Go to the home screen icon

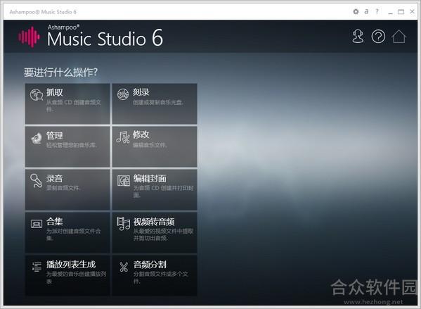[x=399, y=37]
